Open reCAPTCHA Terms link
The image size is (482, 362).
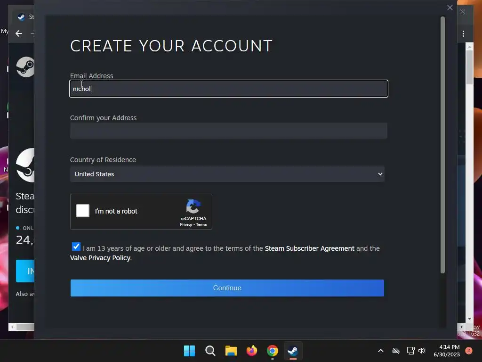tap(201, 225)
